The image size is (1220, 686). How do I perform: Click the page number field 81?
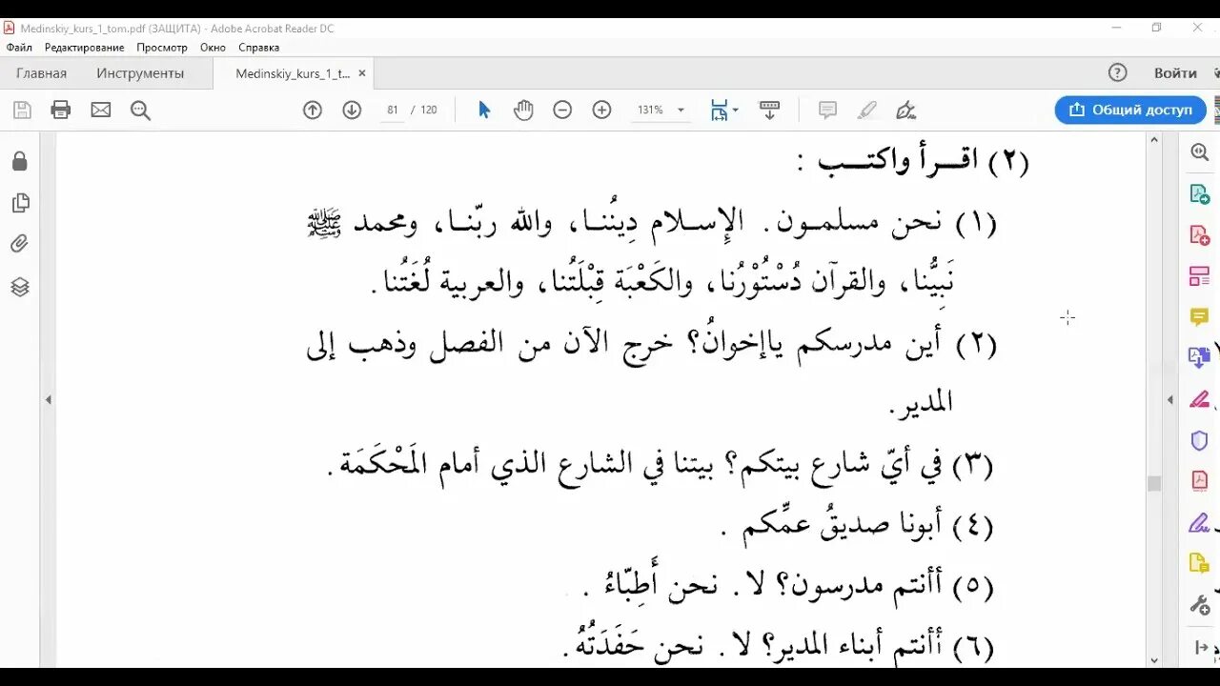(x=392, y=111)
